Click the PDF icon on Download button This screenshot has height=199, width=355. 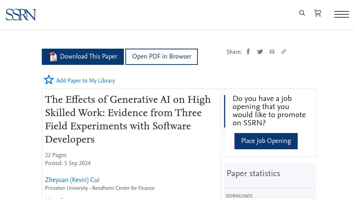tap(53, 57)
